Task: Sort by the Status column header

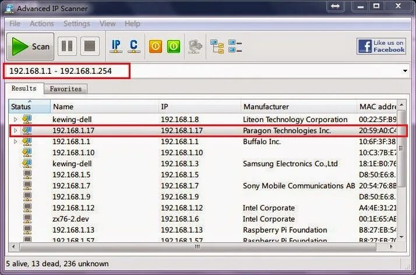Action: [x=30, y=106]
